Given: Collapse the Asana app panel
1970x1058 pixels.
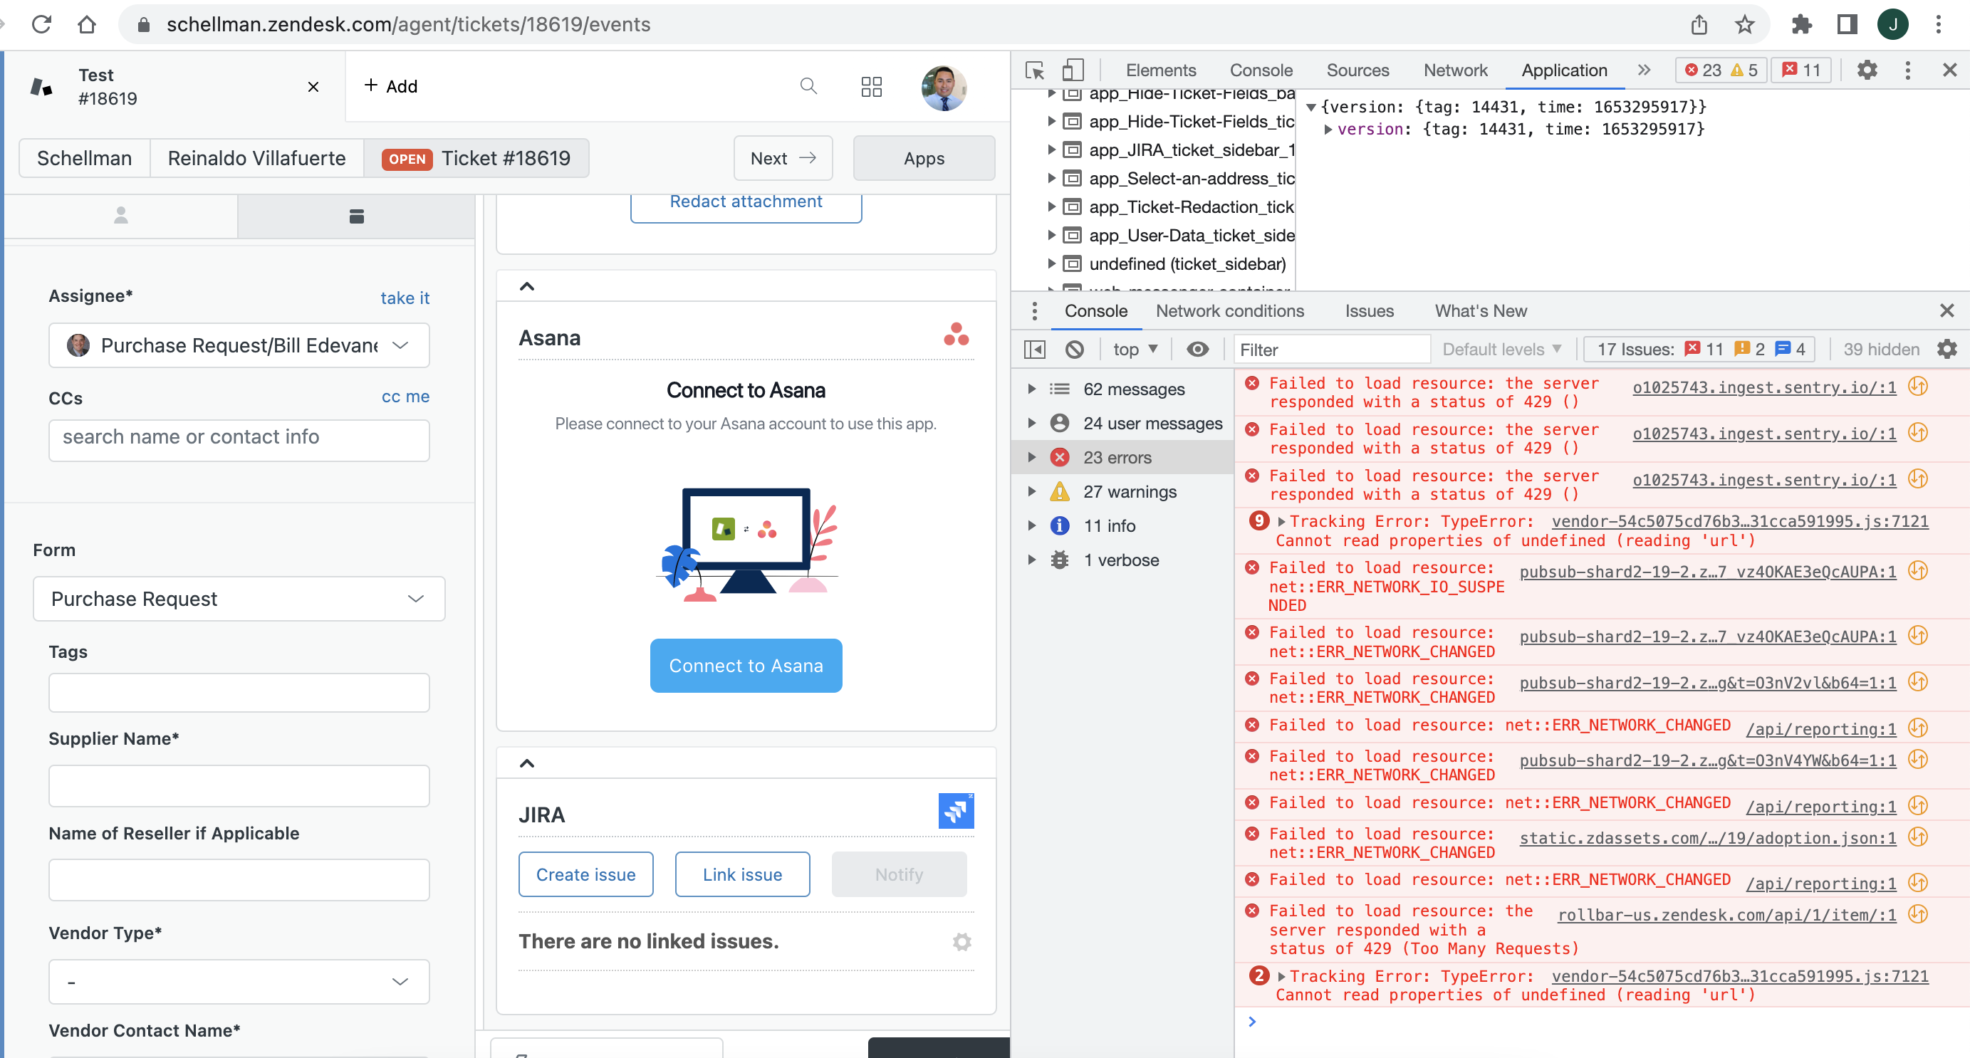Looking at the screenshot, I should 527,287.
